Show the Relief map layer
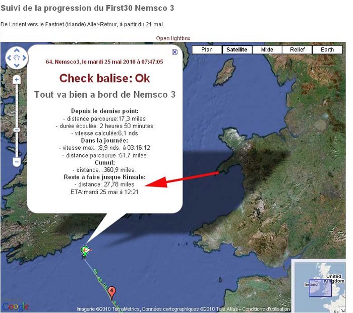The width and height of the screenshot is (353, 313). (x=297, y=49)
